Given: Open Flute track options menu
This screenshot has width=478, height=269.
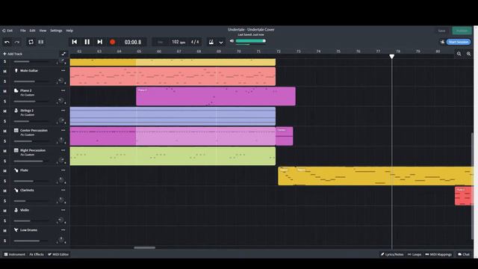Looking at the screenshot, I should pyautogui.click(x=63, y=170).
